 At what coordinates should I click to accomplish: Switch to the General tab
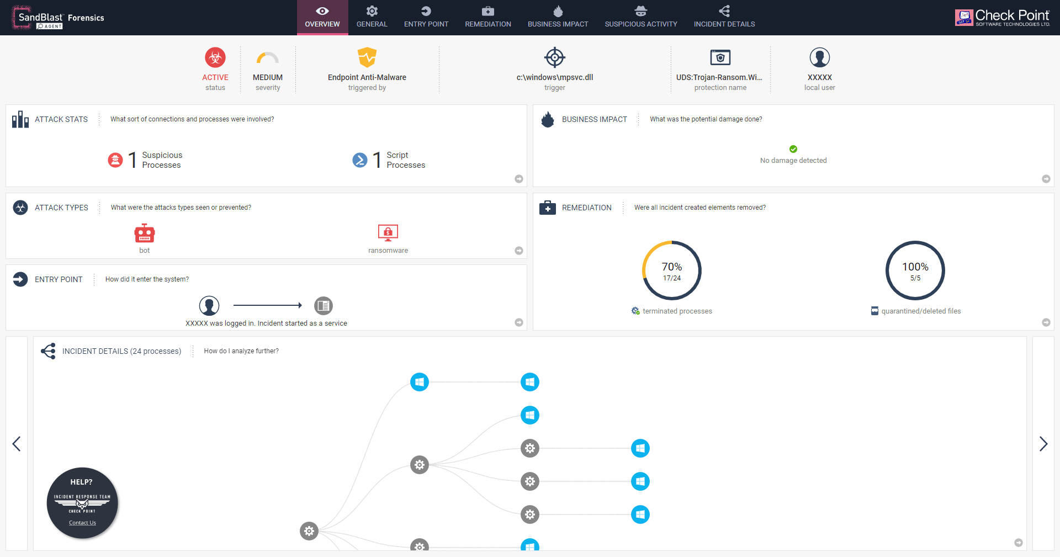(x=372, y=17)
